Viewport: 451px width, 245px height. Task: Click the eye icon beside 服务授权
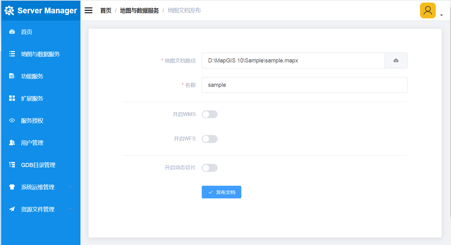pos(12,120)
